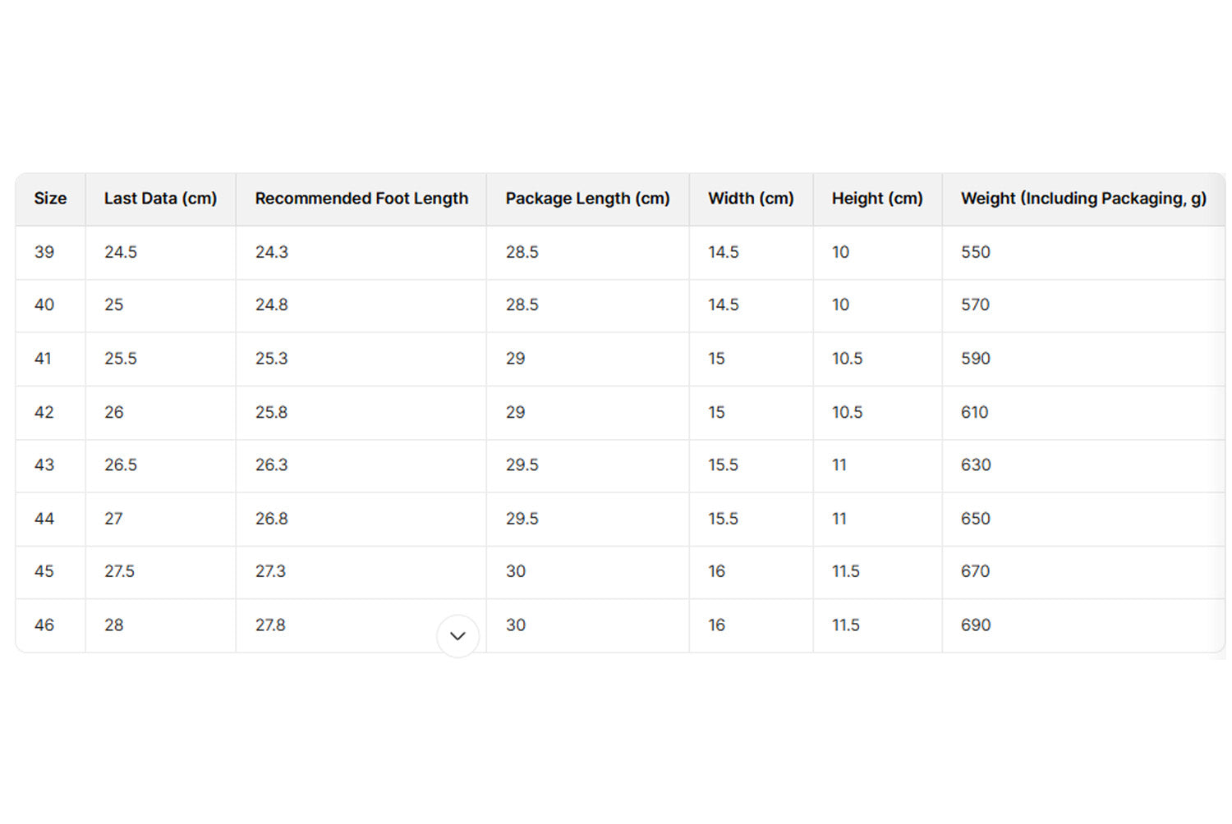The height and width of the screenshot is (824, 1232).
Task: Click the 550 weight value
Action: pyautogui.click(x=976, y=252)
